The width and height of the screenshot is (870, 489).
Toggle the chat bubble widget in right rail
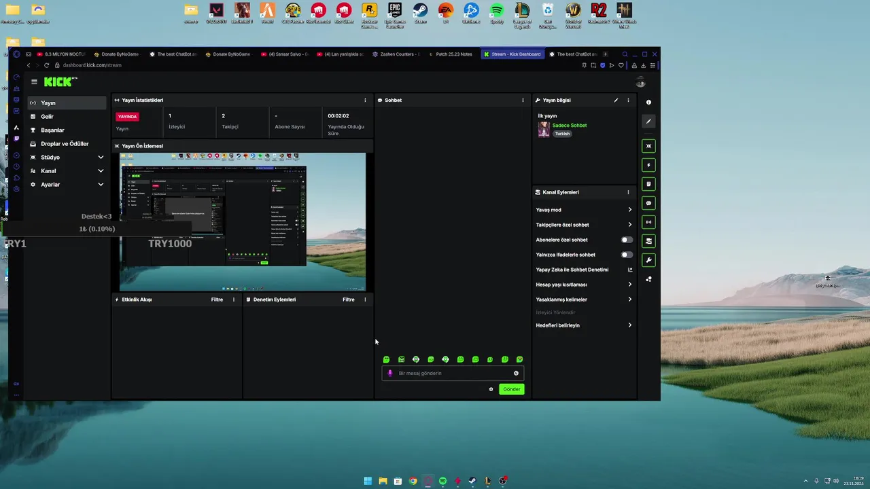click(x=648, y=203)
